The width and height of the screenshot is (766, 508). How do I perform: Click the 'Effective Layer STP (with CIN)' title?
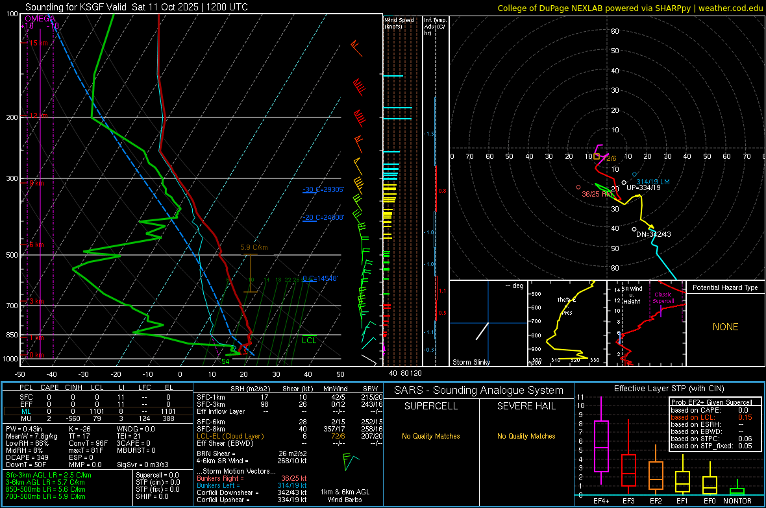669,389
